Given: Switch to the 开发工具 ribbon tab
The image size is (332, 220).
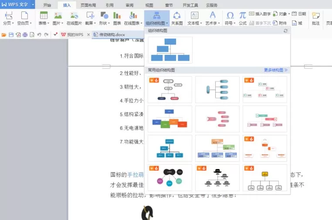Looking at the screenshot, I should [x=190, y=5].
